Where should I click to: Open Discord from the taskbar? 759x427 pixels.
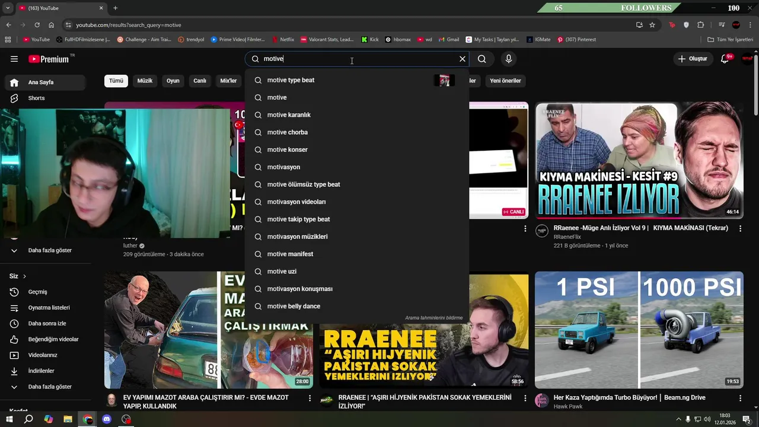click(x=107, y=419)
